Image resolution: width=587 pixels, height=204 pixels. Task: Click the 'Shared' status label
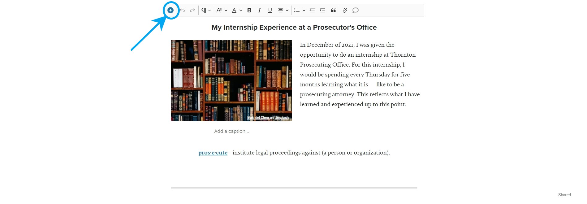point(564,195)
